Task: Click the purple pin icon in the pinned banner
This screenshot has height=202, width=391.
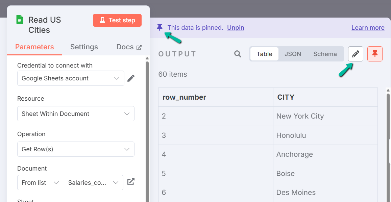Action: point(159,27)
